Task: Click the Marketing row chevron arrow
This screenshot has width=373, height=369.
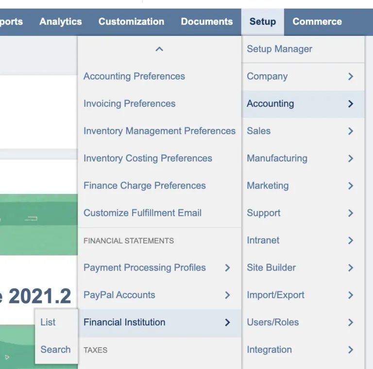Action: coord(350,186)
